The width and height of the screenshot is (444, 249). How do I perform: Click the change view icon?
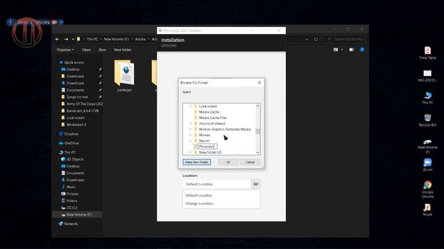click(336, 50)
